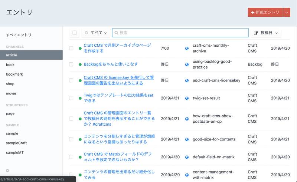Viewport: 297px width, 182px height.
Task: Focus the 検索 search input field
Action: (182, 33)
